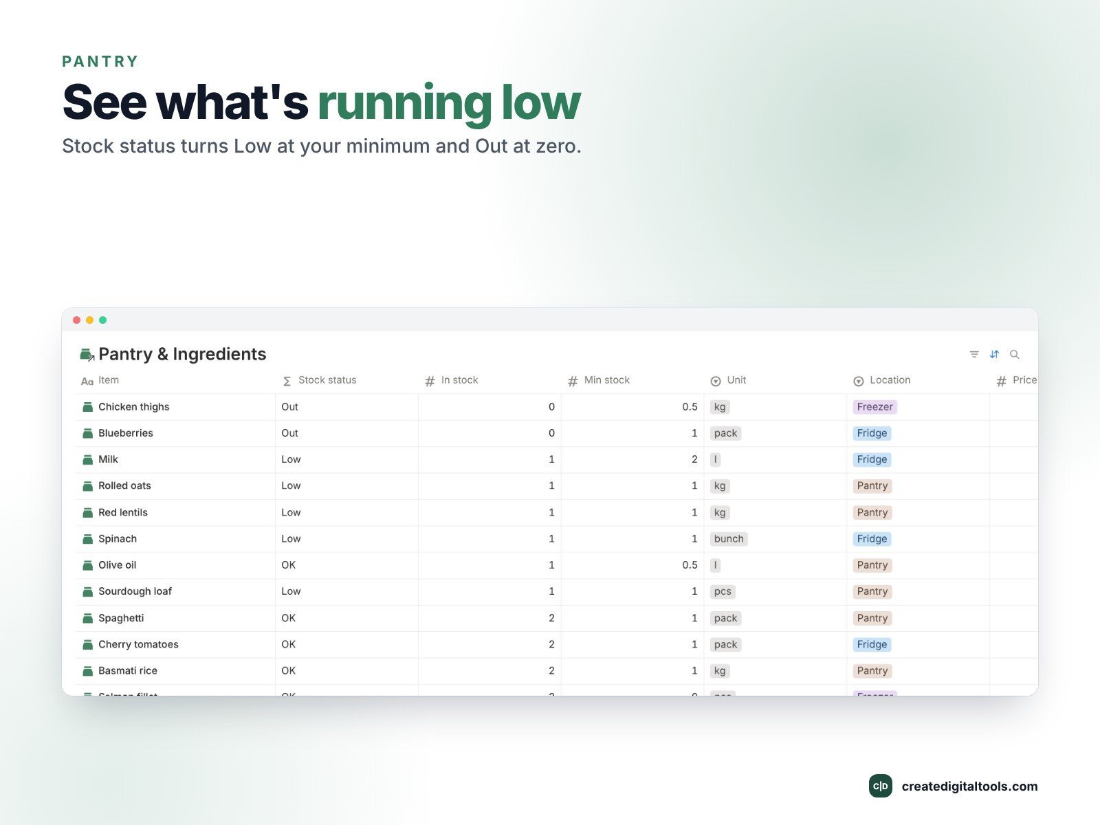1100x825 pixels.
Task: Select the kg unit tag for Basmati rice
Action: pos(720,671)
